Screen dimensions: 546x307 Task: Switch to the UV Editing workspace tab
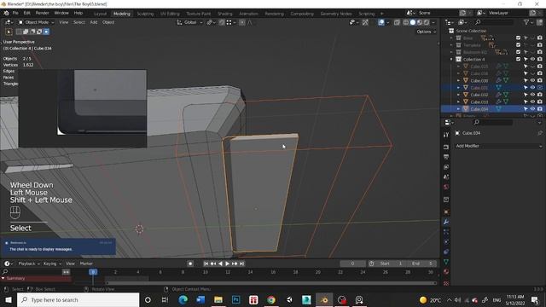(x=170, y=14)
